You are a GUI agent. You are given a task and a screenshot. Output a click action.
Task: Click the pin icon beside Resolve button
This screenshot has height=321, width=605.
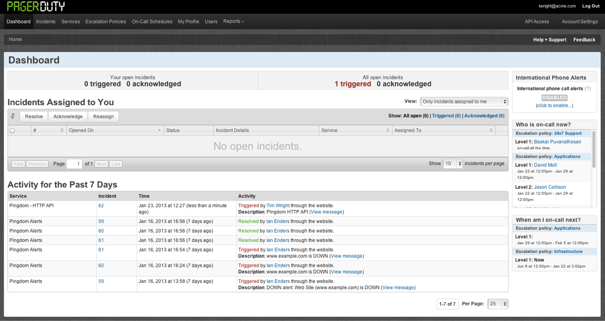pos(12,117)
